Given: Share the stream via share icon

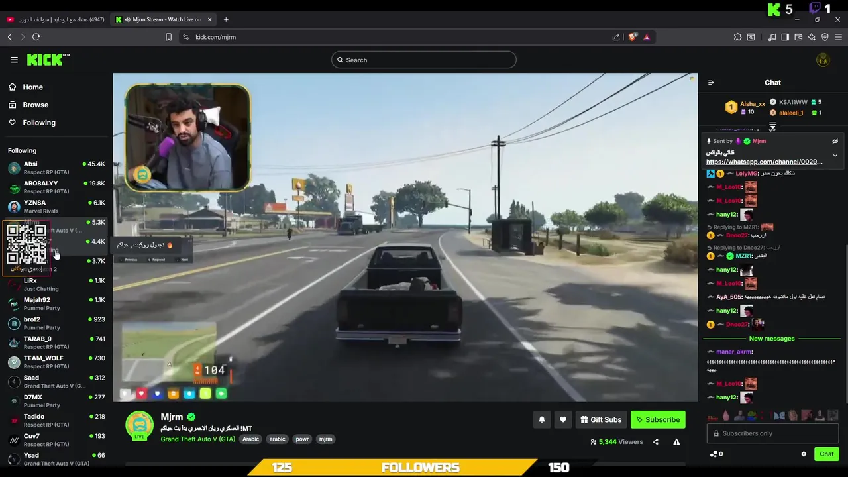Looking at the screenshot, I should pyautogui.click(x=655, y=442).
